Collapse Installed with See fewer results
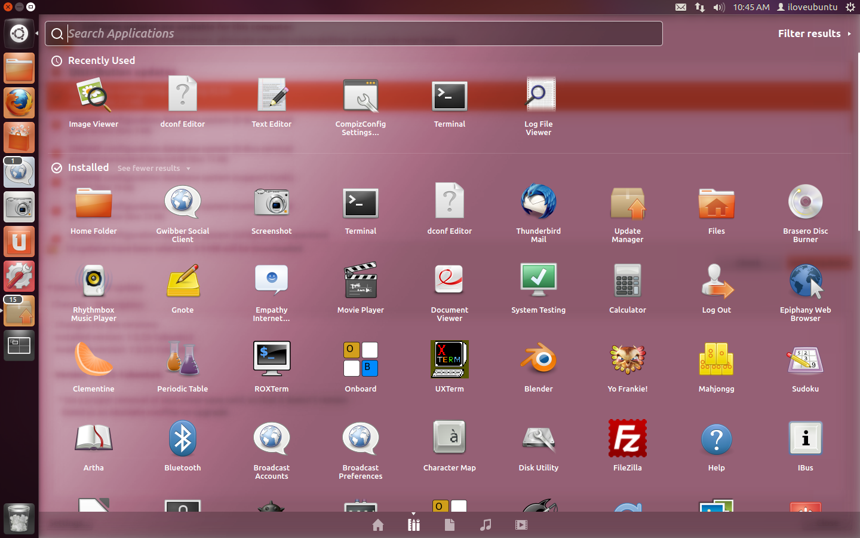 pyautogui.click(x=153, y=169)
